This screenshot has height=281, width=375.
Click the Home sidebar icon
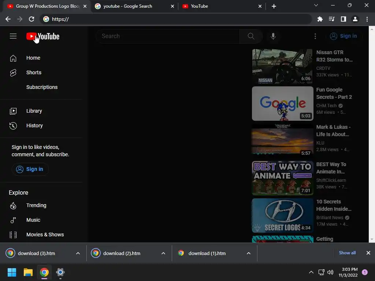[13, 58]
